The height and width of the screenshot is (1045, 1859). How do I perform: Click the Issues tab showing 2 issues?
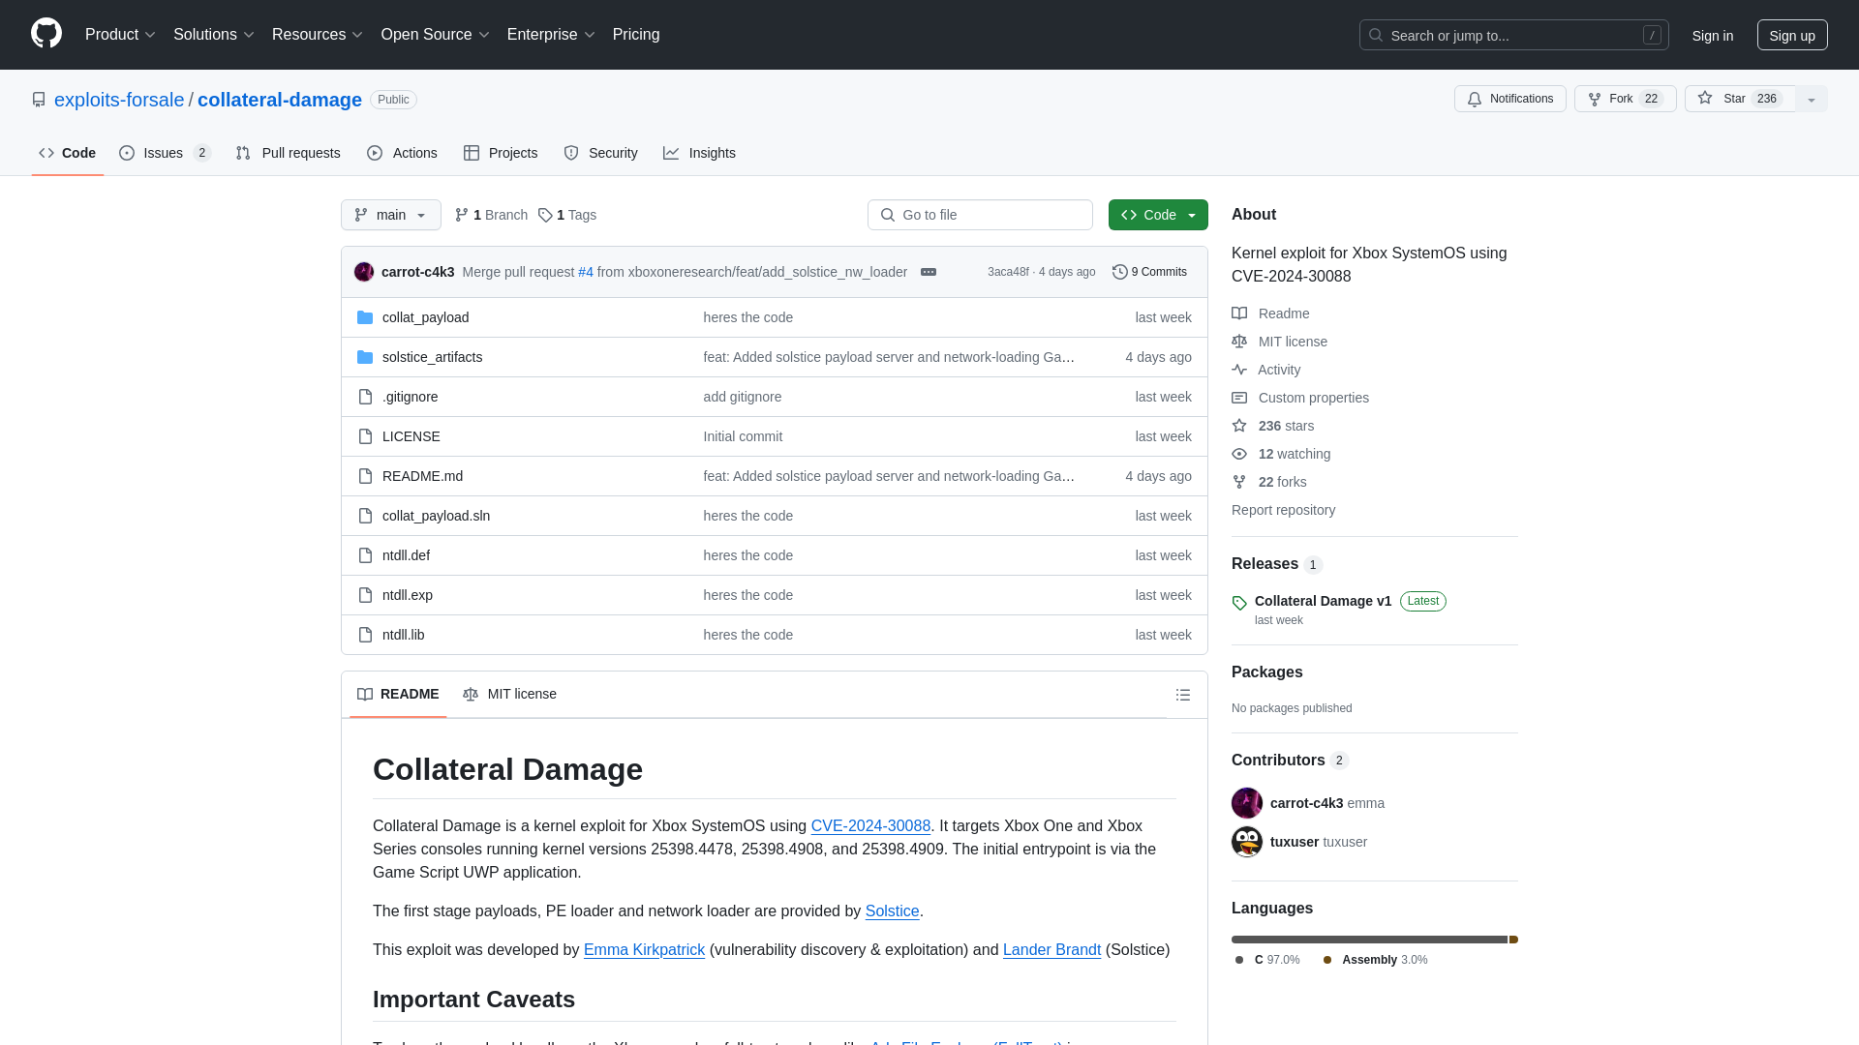coord(164,153)
